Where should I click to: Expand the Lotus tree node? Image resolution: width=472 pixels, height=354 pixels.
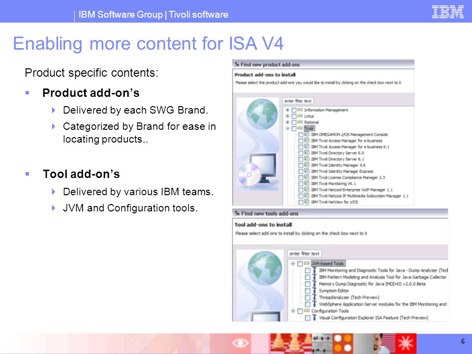(288, 116)
